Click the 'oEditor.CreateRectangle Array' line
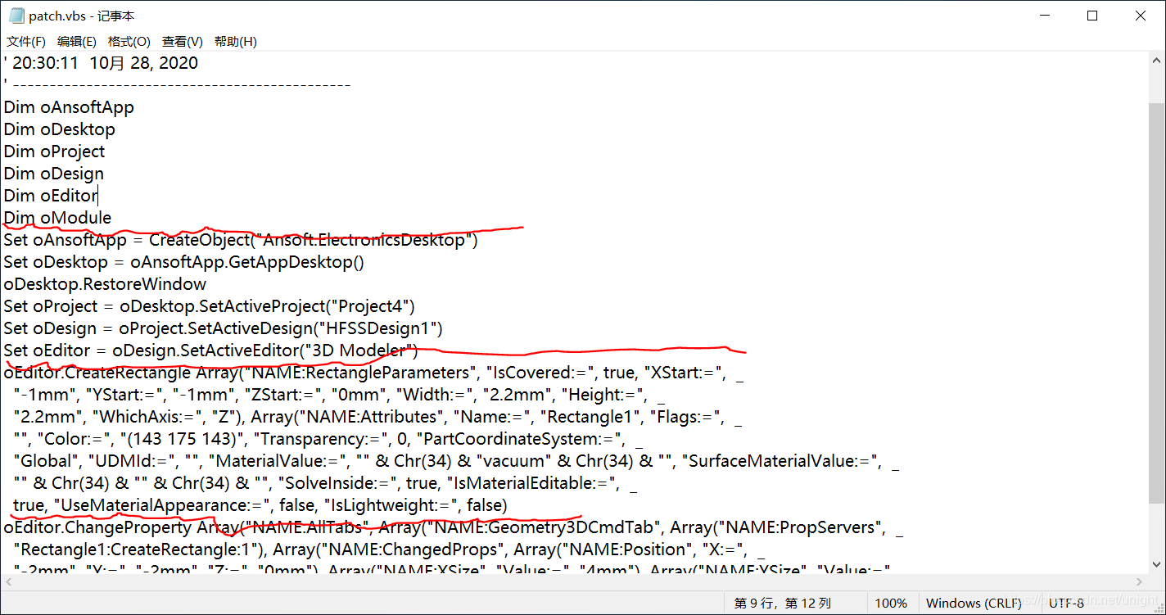Viewport: 1166px width, 615px height. pyautogui.click(x=373, y=373)
